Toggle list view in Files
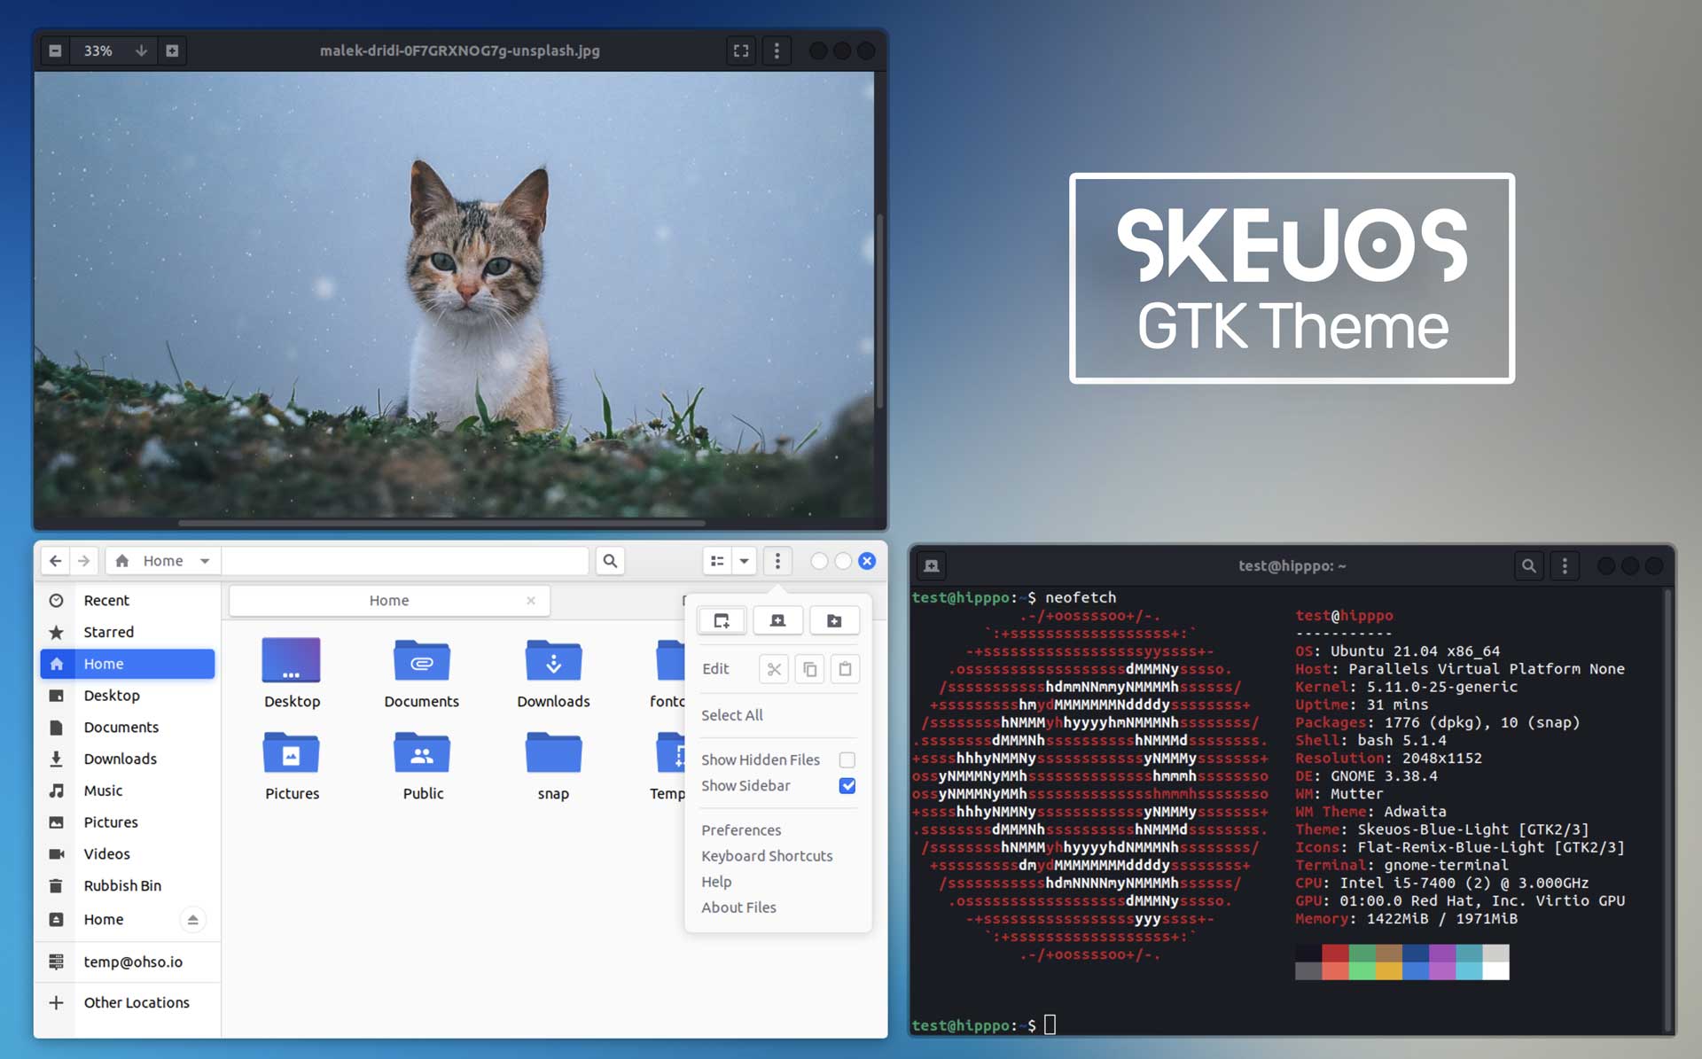Image resolution: width=1702 pixels, height=1059 pixels. click(x=717, y=561)
